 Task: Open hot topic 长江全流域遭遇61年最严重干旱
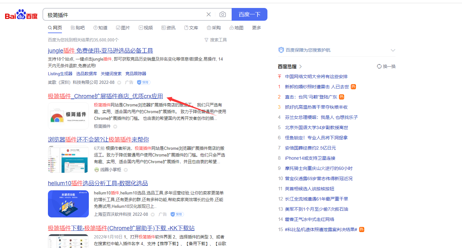317,199
